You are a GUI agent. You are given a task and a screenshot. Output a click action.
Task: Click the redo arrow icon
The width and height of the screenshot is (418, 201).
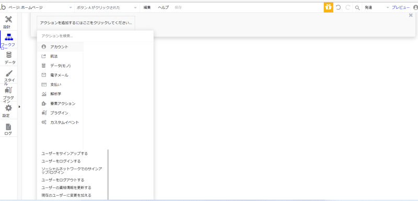point(347,7)
